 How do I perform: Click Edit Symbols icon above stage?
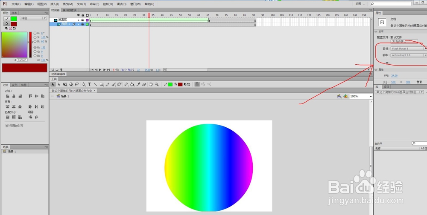click(x=345, y=96)
